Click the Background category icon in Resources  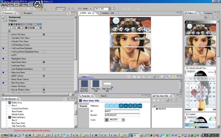coord(3,17)
